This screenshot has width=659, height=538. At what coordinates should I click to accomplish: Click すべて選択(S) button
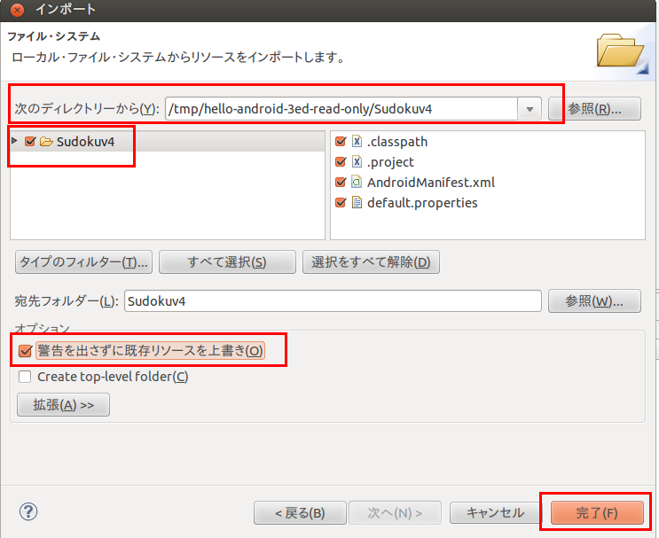coord(227,262)
